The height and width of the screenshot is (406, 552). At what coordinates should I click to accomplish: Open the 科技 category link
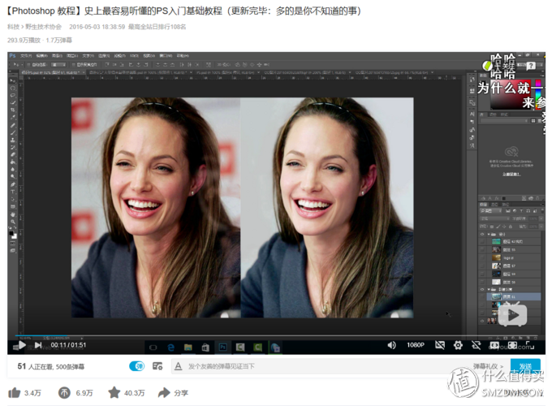pos(13,27)
